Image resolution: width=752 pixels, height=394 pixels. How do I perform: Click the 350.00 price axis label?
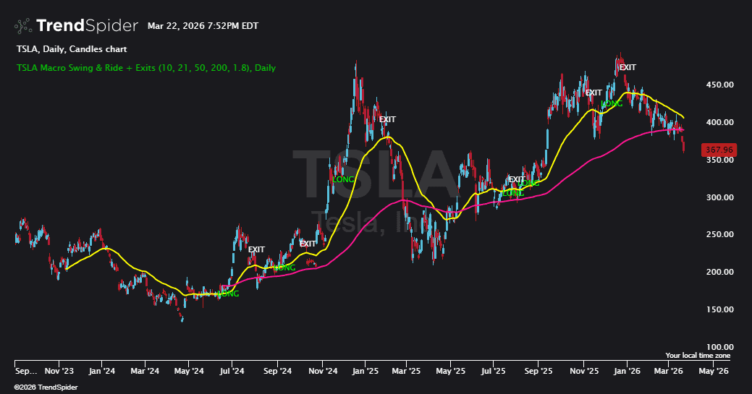point(719,160)
